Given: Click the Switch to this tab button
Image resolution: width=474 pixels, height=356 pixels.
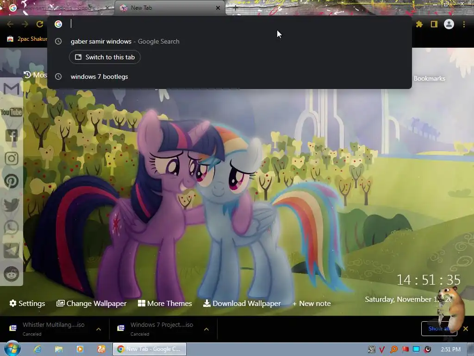Looking at the screenshot, I should (x=105, y=57).
